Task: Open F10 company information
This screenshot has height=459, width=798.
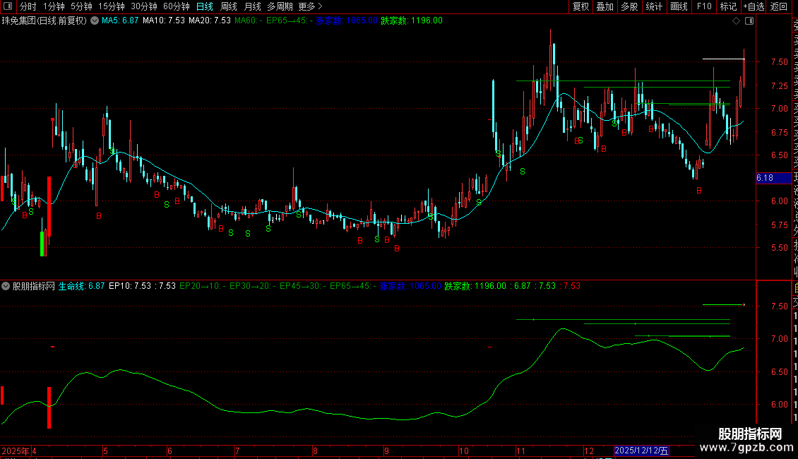Action: pos(704,6)
